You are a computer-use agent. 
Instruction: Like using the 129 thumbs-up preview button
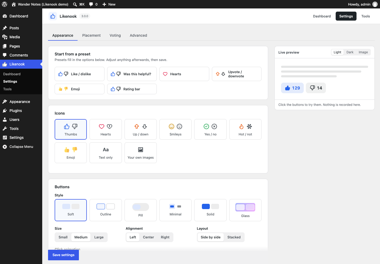coord(292,88)
